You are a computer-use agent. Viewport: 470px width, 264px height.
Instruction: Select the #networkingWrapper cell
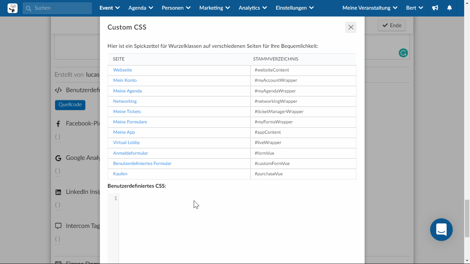click(x=303, y=101)
